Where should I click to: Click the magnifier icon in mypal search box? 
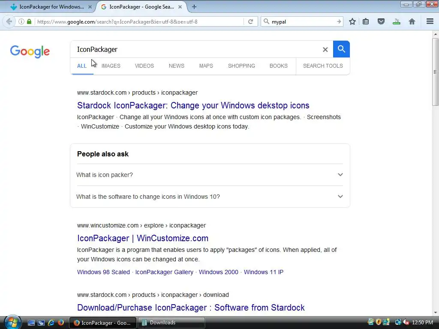tap(267, 21)
